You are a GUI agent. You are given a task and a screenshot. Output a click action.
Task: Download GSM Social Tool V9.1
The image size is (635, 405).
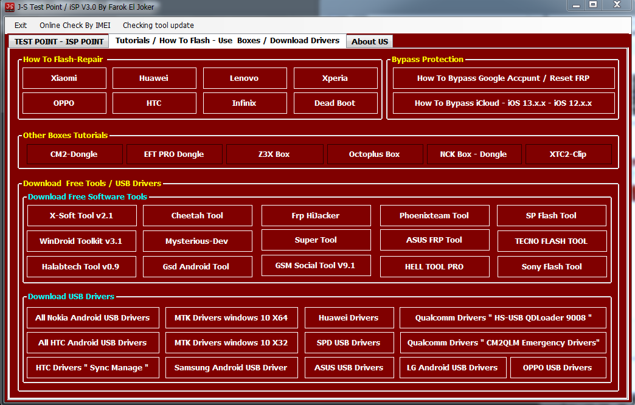pos(316,265)
